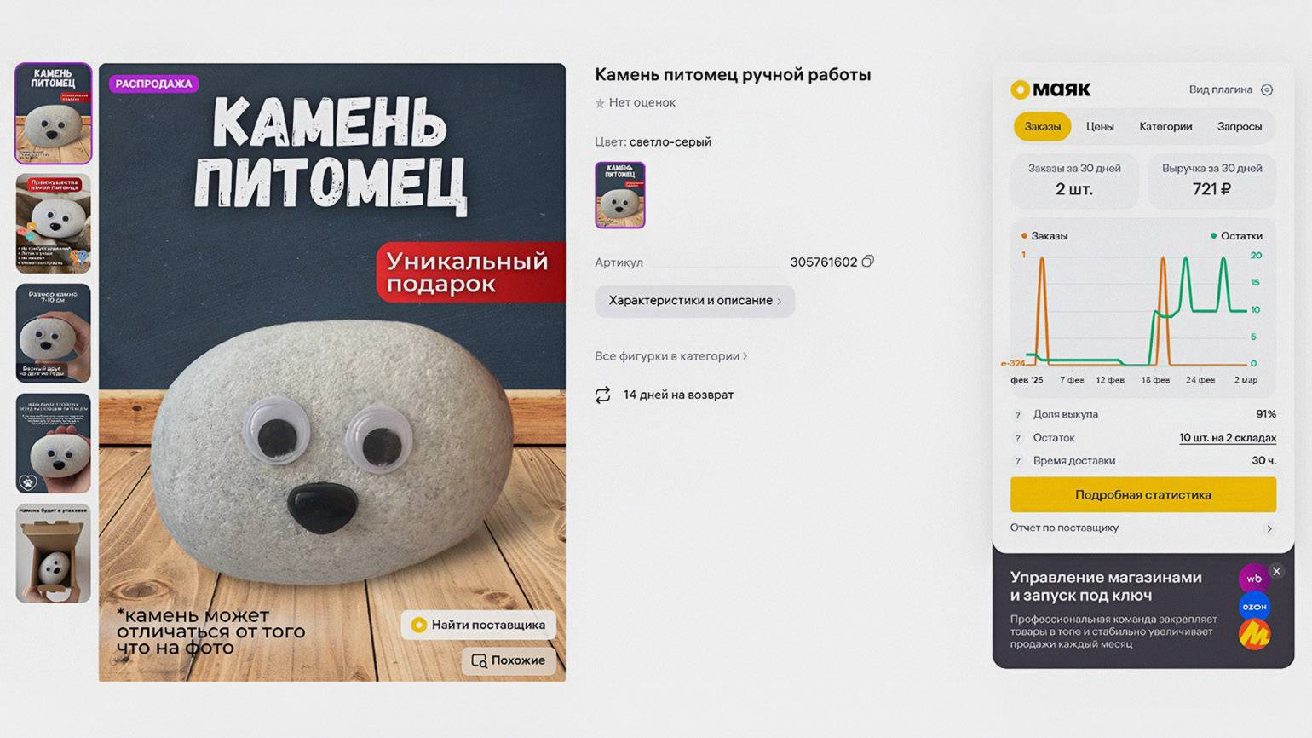Click help icon beside Время доставки
Viewport: 1312px width, 738px height.
1017,461
